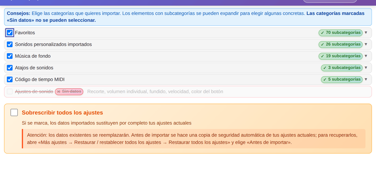
Task: Click the 19 subcategorías badge
Action: click(x=340, y=56)
